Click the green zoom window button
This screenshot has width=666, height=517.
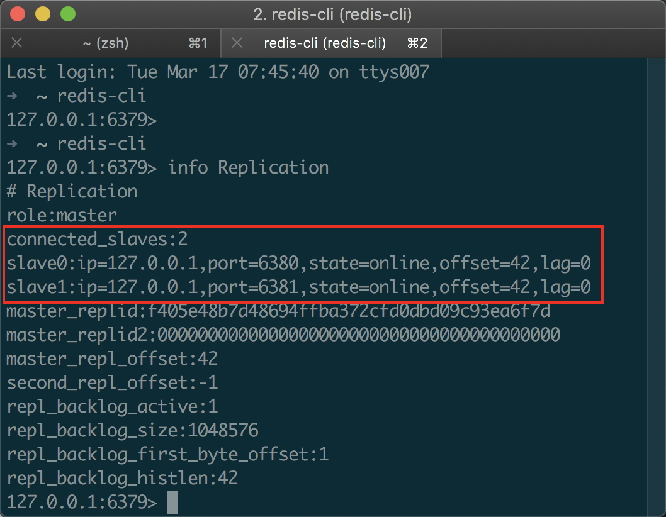(x=68, y=14)
